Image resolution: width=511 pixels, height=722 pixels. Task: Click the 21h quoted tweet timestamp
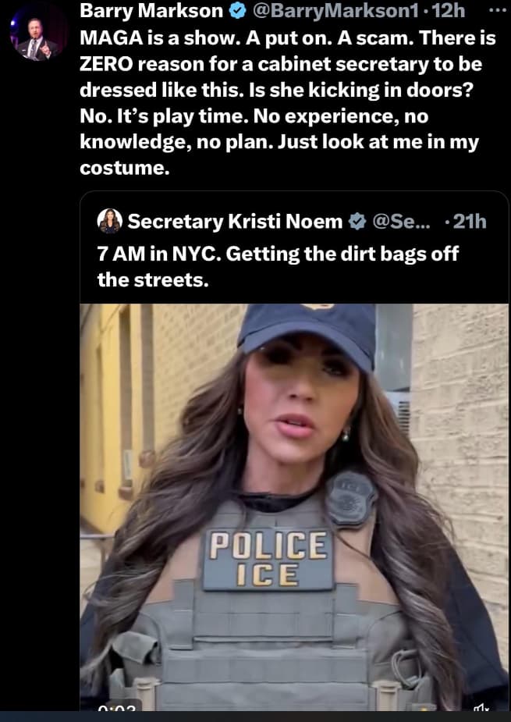[470, 222]
